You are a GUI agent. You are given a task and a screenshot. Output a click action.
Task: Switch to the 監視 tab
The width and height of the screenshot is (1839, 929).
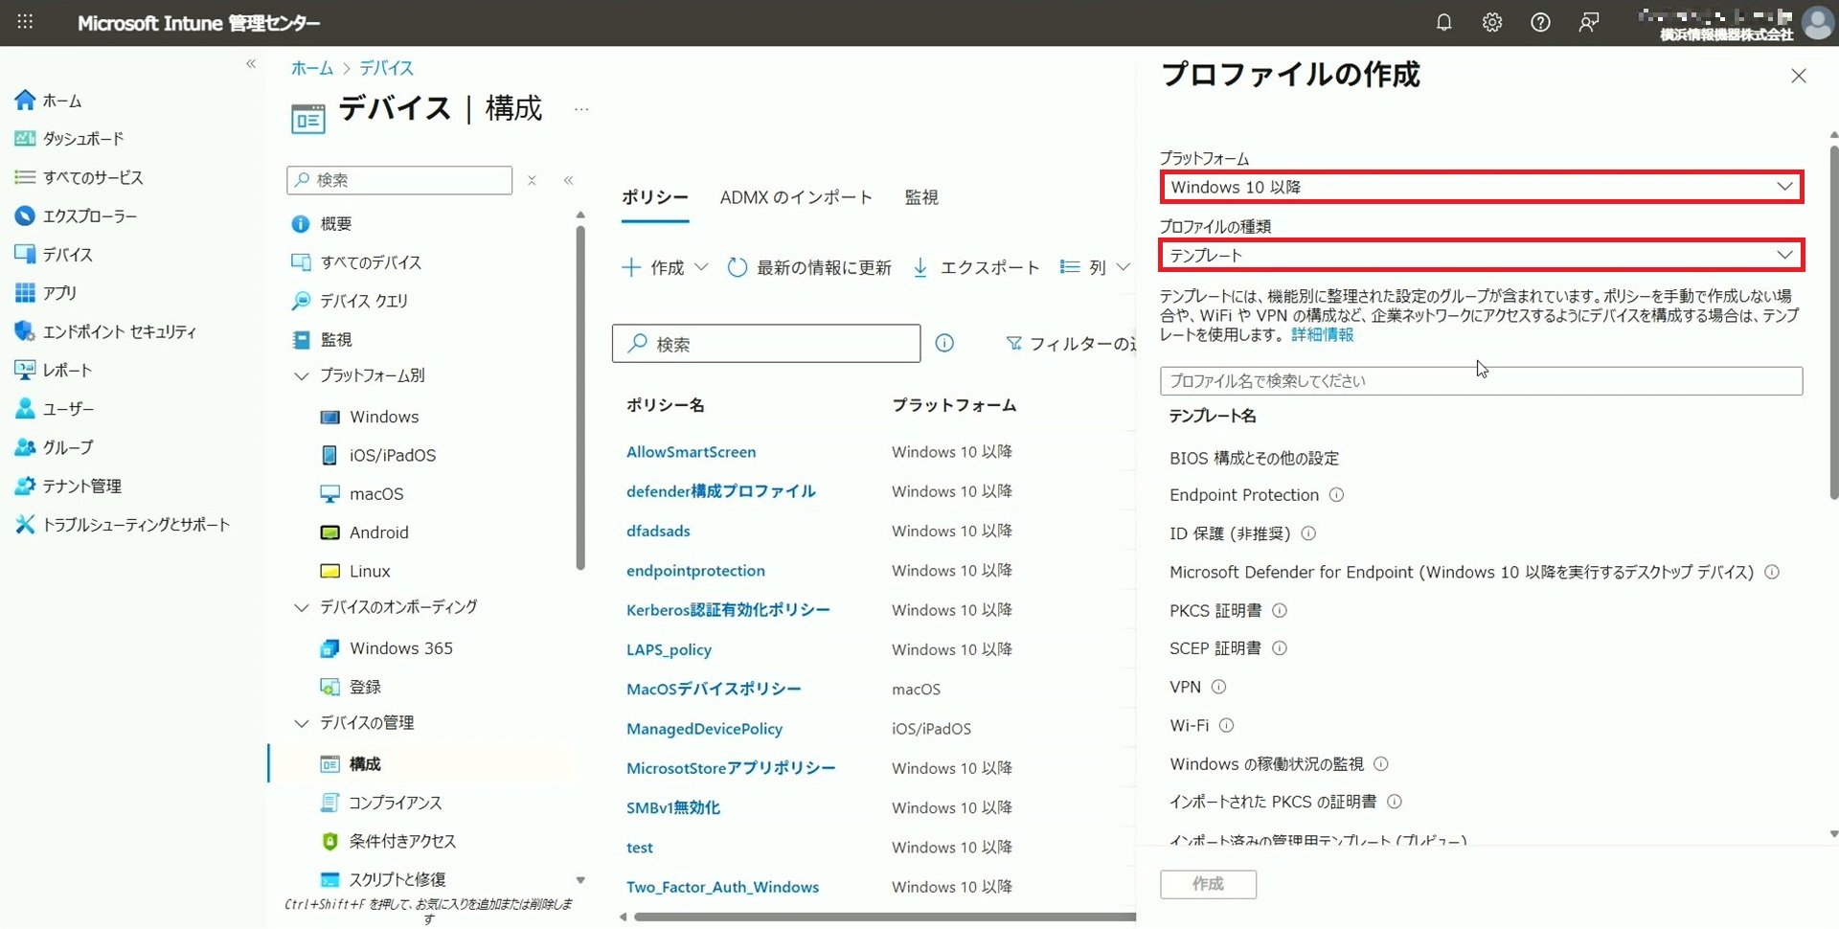pyautogui.click(x=920, y=197)
